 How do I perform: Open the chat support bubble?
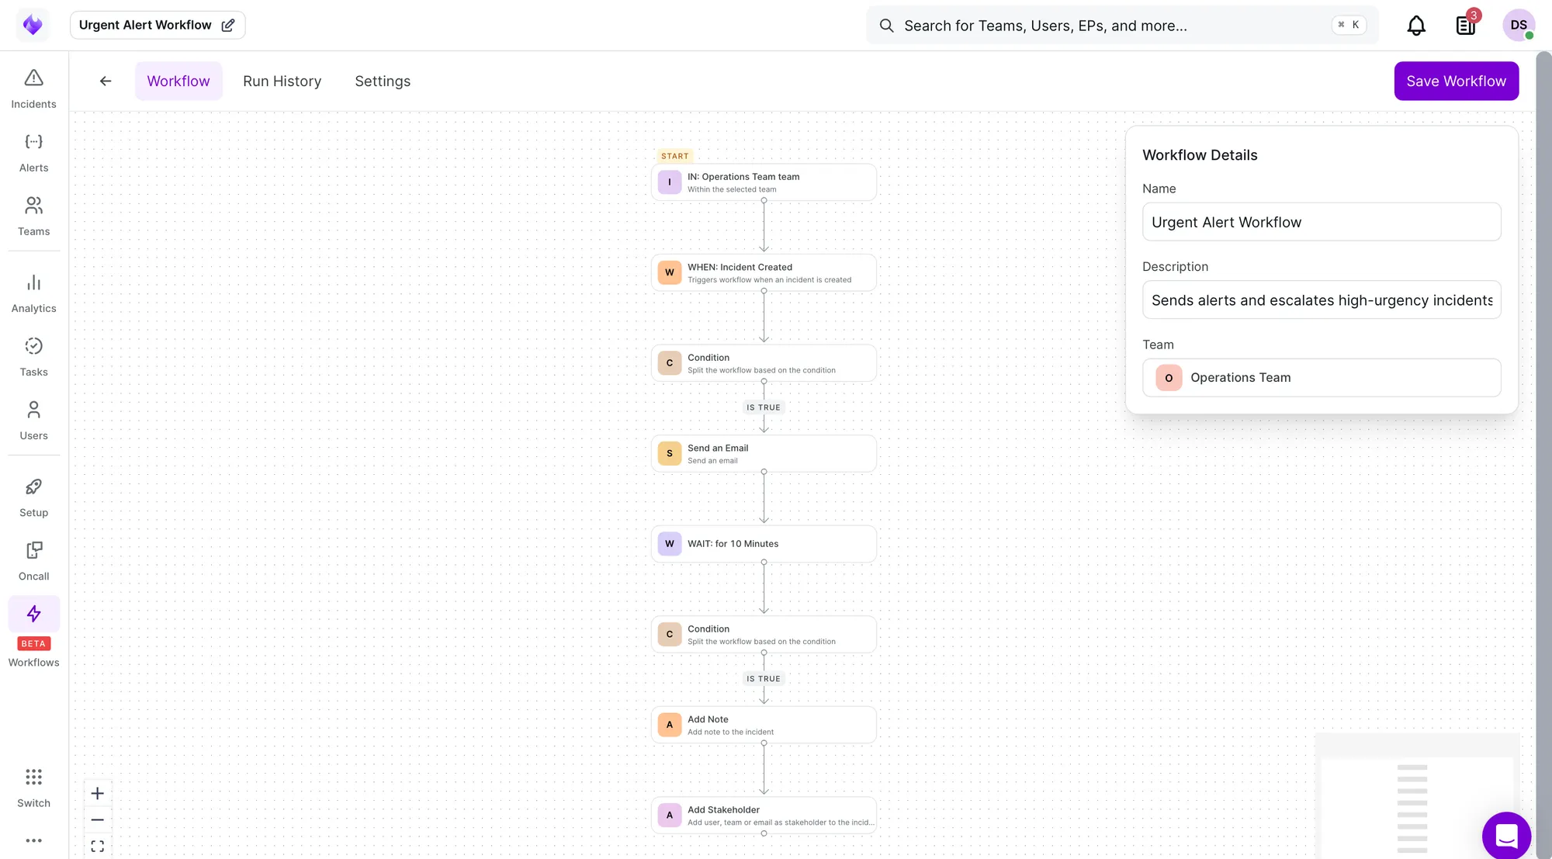click(1506, 836)
